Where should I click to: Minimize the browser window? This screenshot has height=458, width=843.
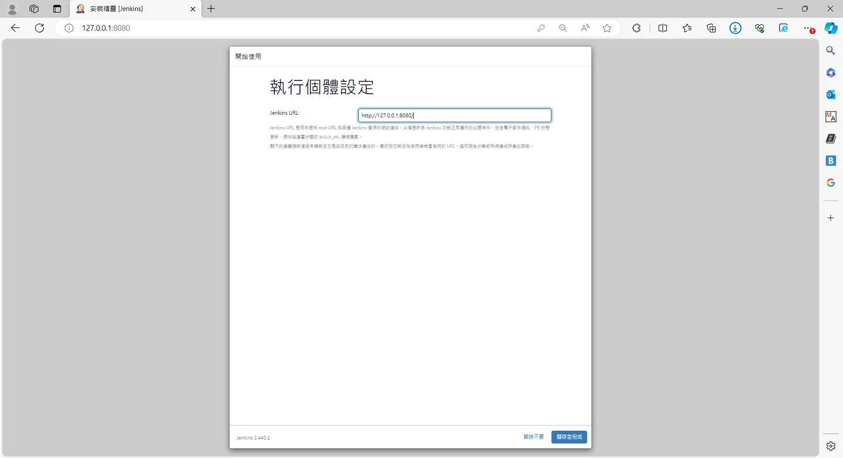point(780,9)
